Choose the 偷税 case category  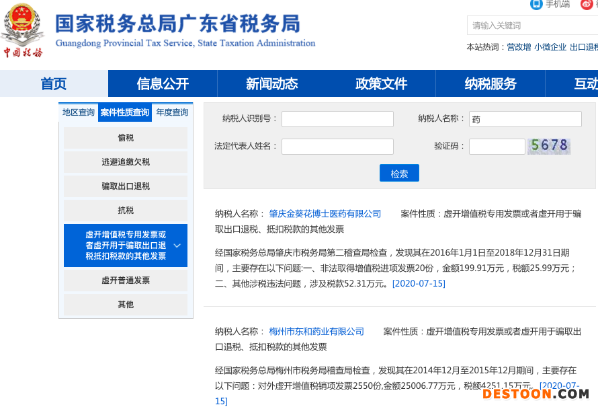click(x=126, y=138)
